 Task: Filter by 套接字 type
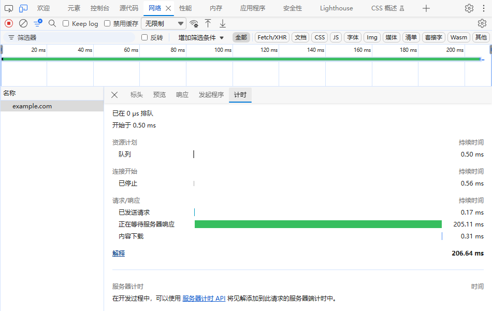(433, 38)
